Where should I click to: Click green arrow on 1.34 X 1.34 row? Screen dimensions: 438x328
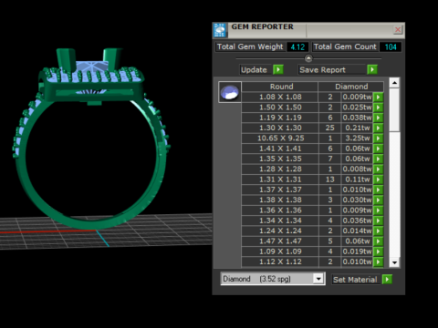coord(378,220)
